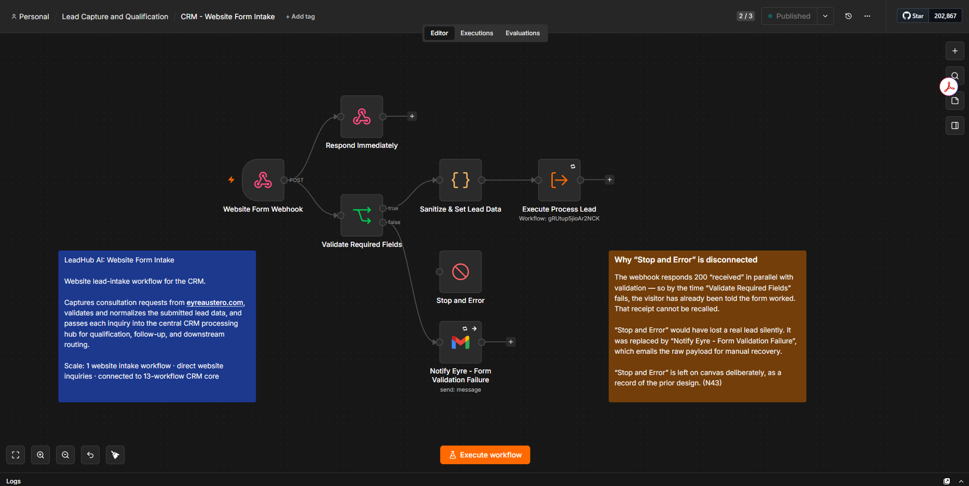Image resolution: width=969 pixels, height=486 pixels.
Task: Open the workflow history clock icon
Action: tap(849, 16)
